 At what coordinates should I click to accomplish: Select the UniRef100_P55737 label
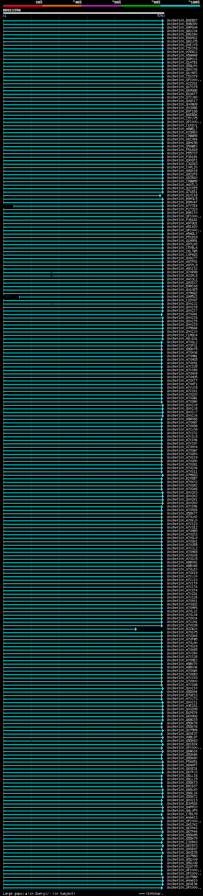coord(182,154)
